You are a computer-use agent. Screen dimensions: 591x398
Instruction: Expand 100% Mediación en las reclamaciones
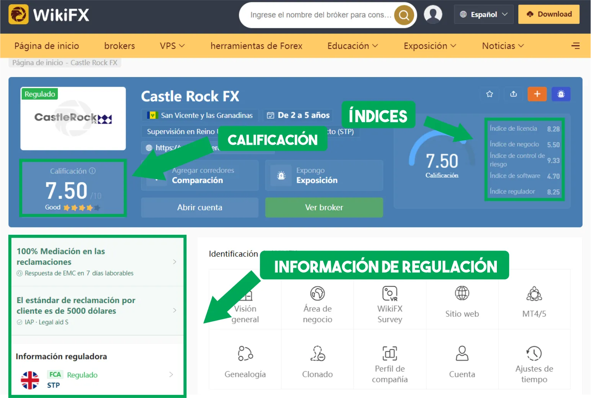(x=97, y=262)
